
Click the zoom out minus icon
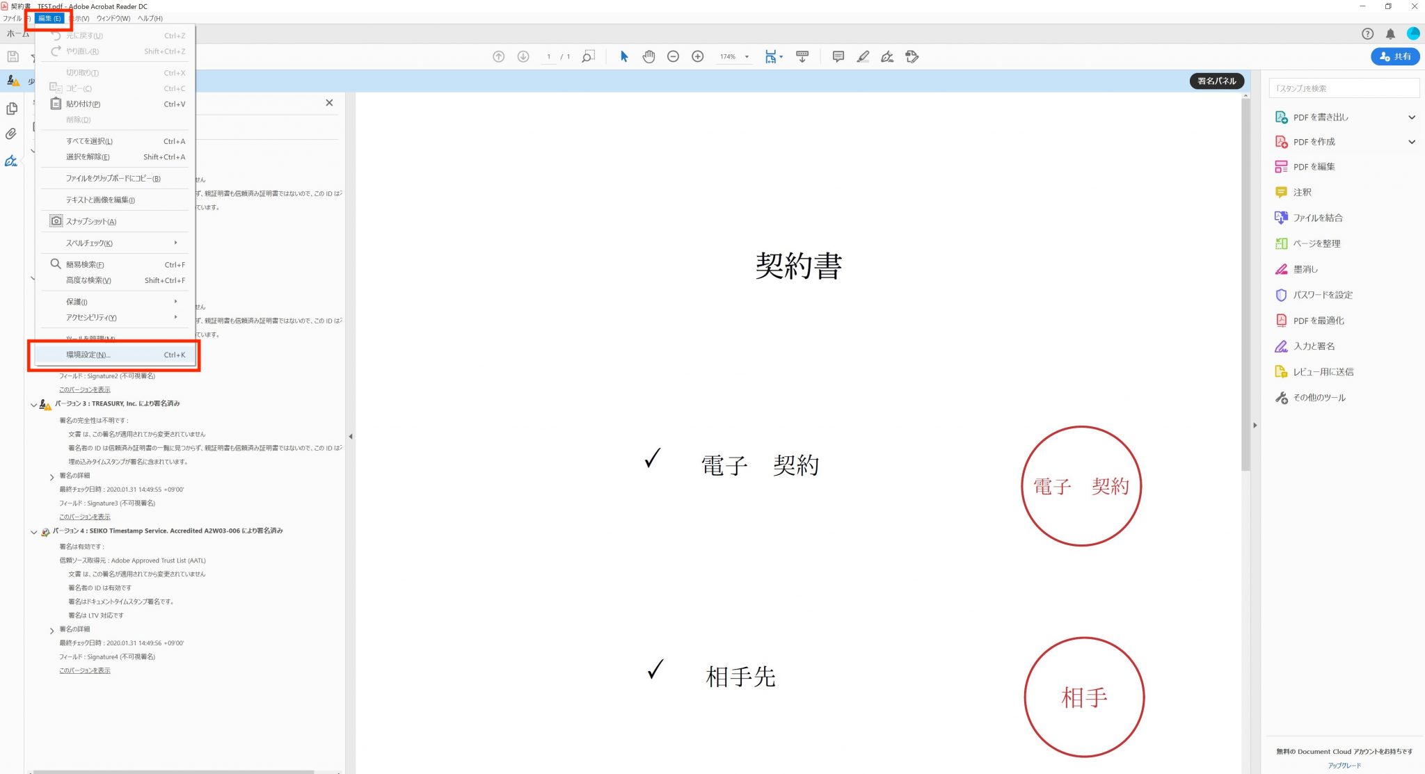coord(673,57)
